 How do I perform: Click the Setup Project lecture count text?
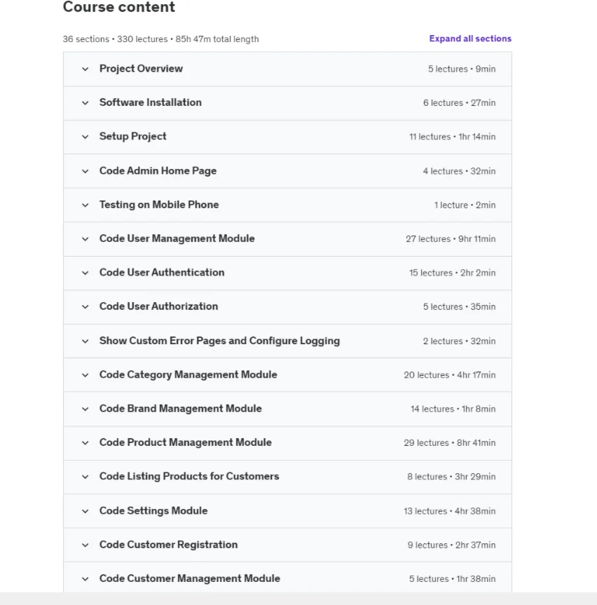pos(452,137)
